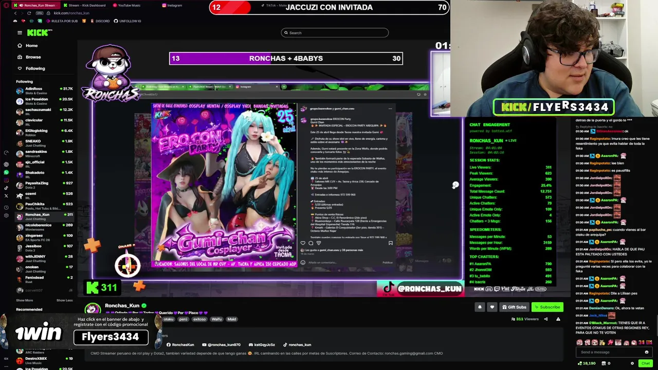Open X icon in browser sidebar
This screenshot has width=658, height=370.
[x=6, y=196]
